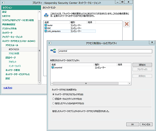Select ネットワークアクセスコントロール(NAC) section
Screen dimensions: 156x131
19,41
